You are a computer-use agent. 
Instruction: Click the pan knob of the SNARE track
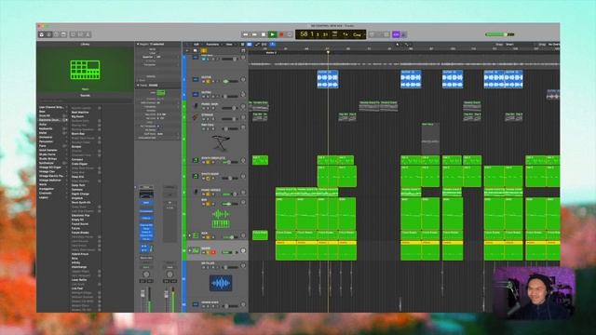tap(243, 250)
